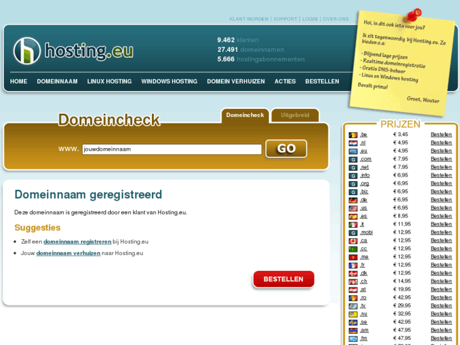Open the Domein Verhuizen menu item
The image size is (460, 345).
[236, 81]
